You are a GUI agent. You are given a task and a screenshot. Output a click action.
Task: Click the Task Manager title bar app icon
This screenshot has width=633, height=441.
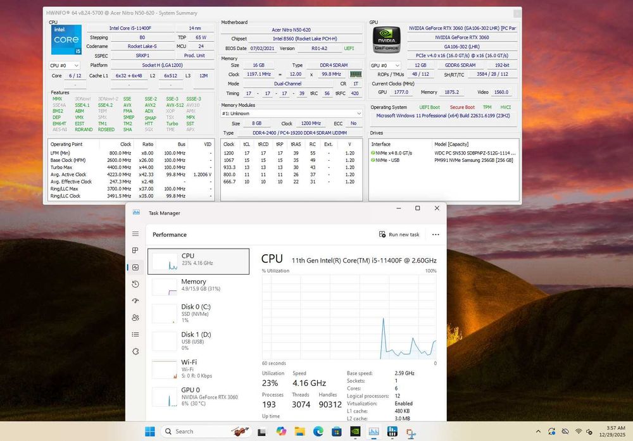137,212
